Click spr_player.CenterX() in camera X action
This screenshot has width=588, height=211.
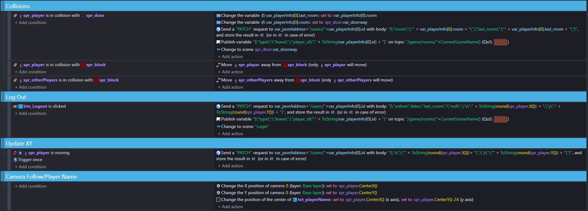click(x=358, y=186)
